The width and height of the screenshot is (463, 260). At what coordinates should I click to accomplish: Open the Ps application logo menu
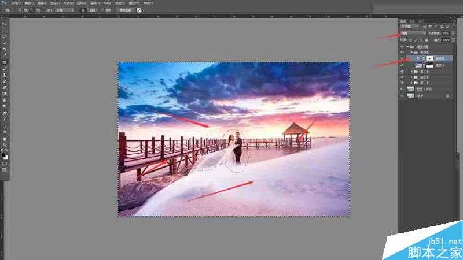(x=3, y=3)
